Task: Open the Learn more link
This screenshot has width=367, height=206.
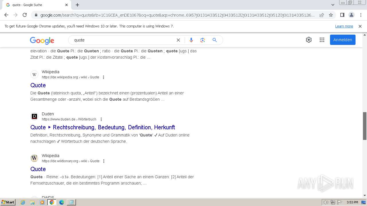Action: coord(344,26)
